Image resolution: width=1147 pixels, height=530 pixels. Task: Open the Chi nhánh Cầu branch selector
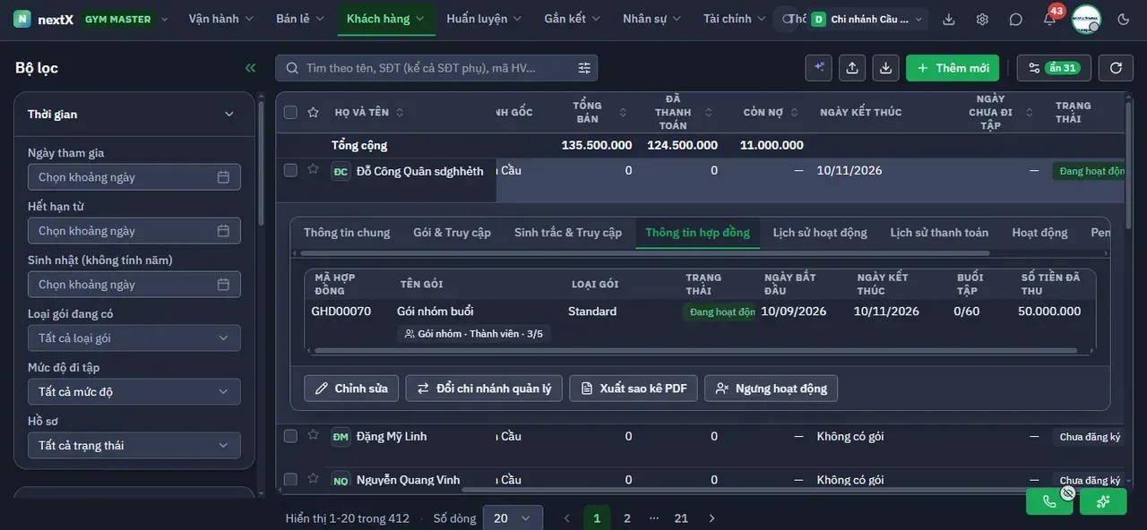pos(868,19)
